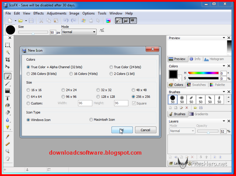Select the Color picker eyedropper tool
The height and width of the screenshot is (176, 236).
tap(7, 137)
